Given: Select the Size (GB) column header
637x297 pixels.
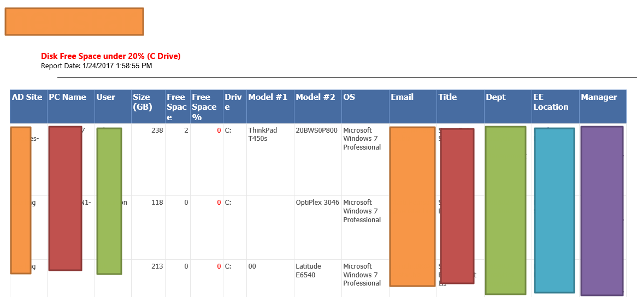Looking at the screenshot, I should tap(141, 102).
